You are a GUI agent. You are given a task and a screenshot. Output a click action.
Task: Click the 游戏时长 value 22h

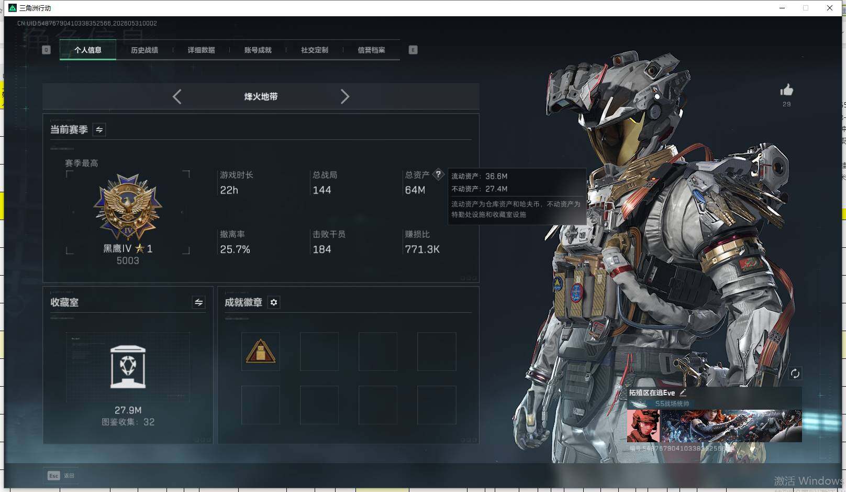point(229,190)
